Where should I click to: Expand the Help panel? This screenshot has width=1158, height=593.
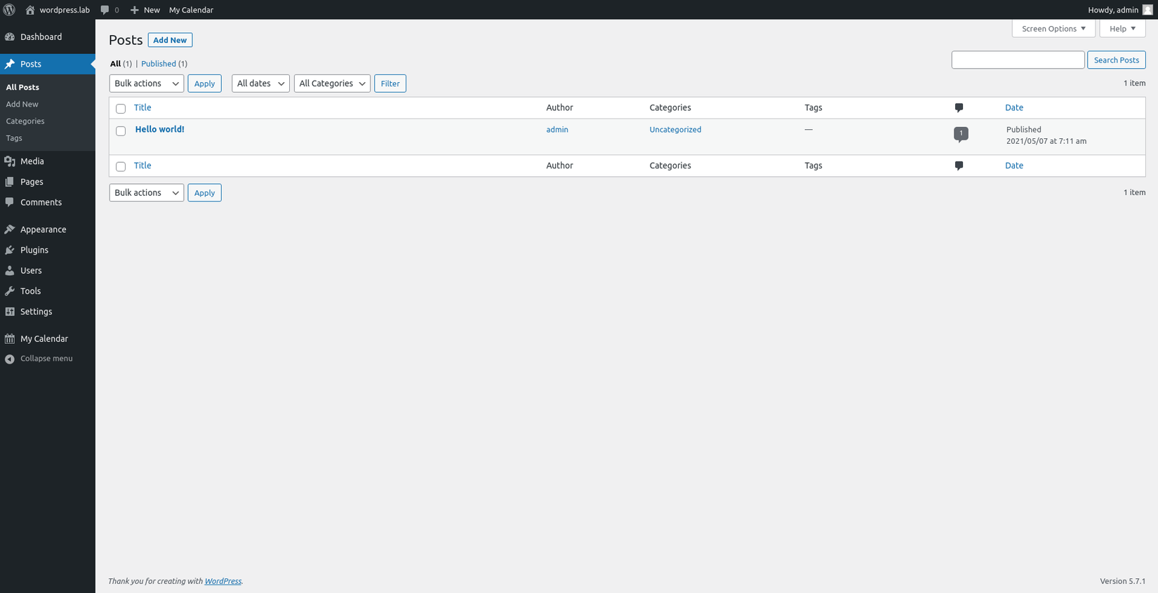(1122, 29)
